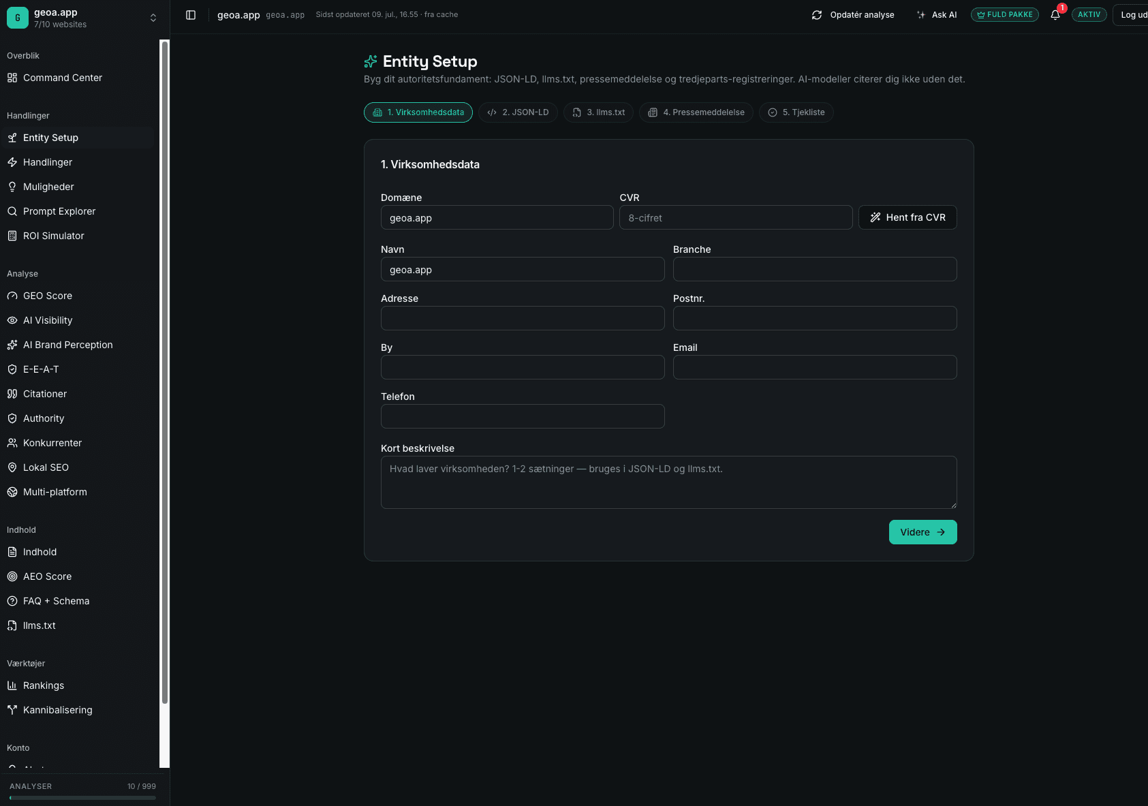Click into the By field
The height and width of the screenshot is (806, 1148).
[x=523, y=368]
